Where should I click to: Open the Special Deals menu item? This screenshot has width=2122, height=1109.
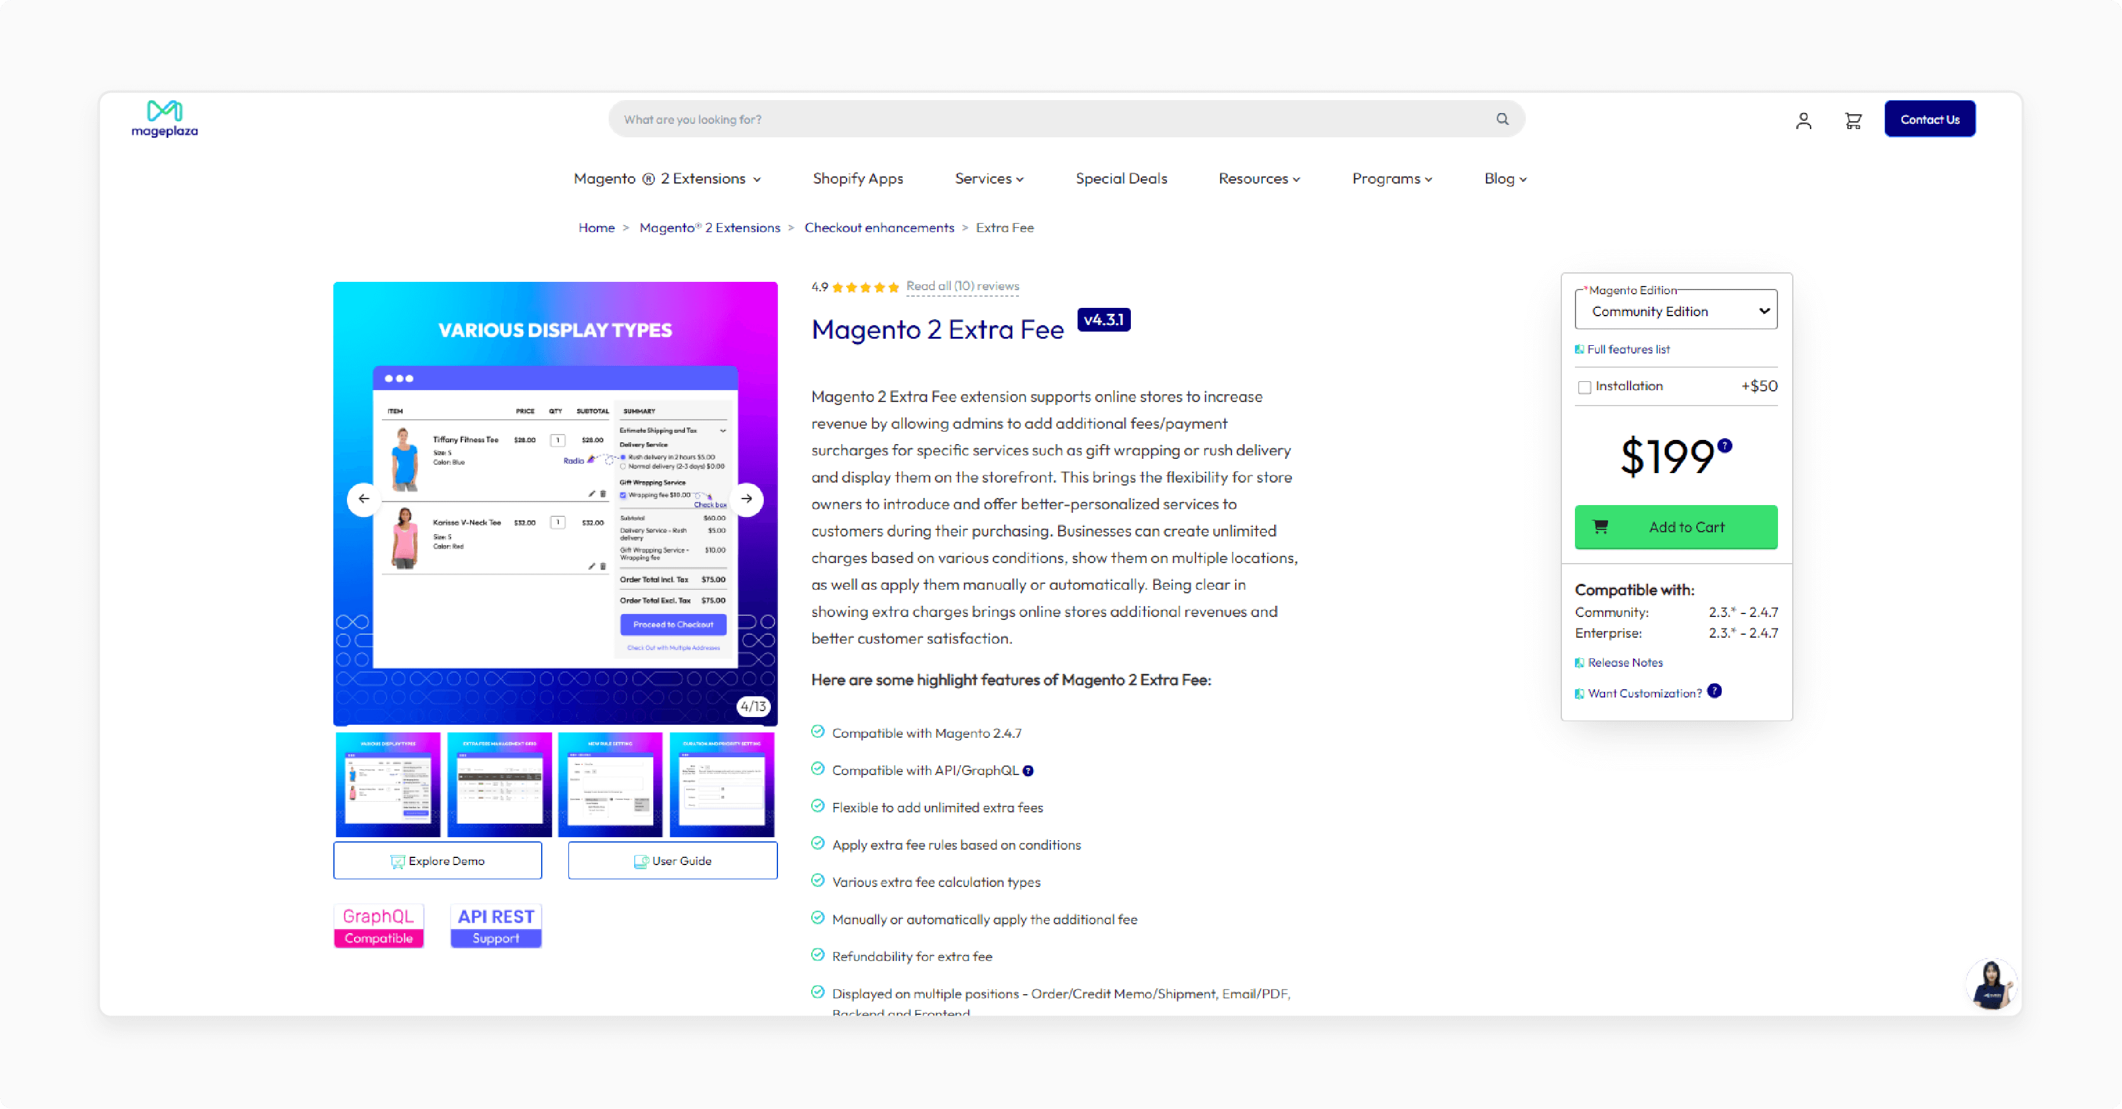pos(1121,178)
